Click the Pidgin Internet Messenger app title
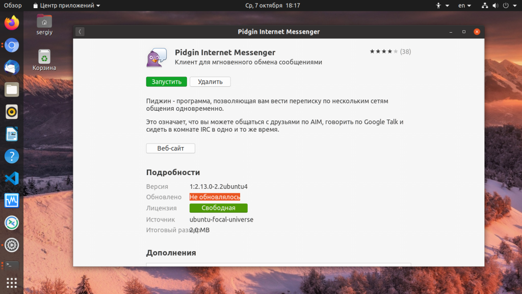Viewport: 522px width, 294px height. pos(225,53)
